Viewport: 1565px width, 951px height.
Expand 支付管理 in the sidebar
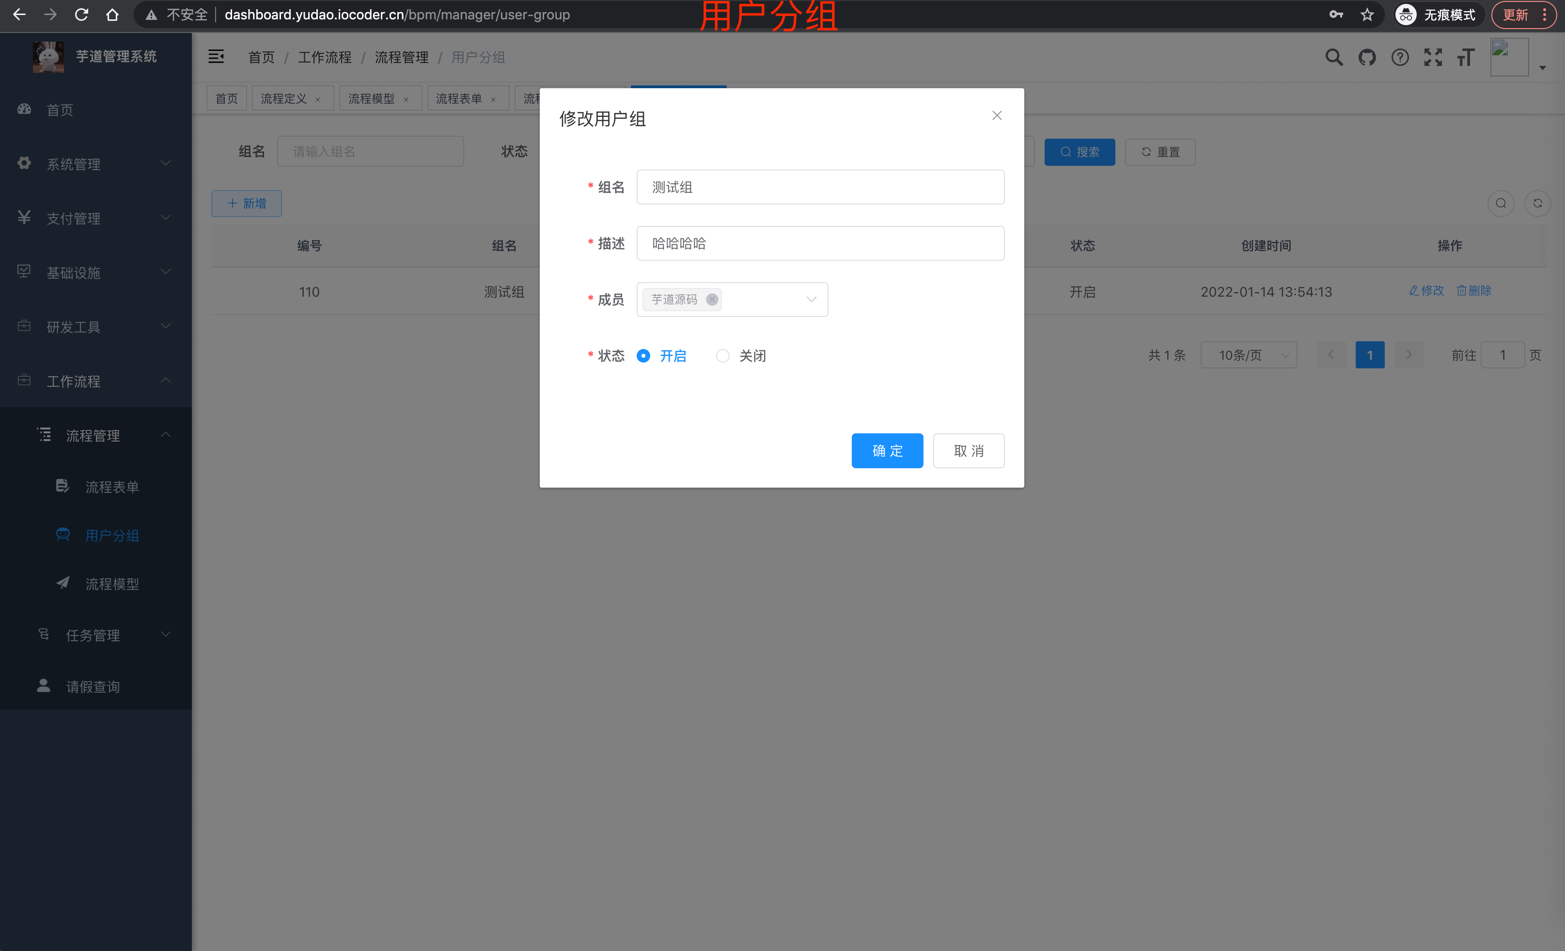(96, 218)
